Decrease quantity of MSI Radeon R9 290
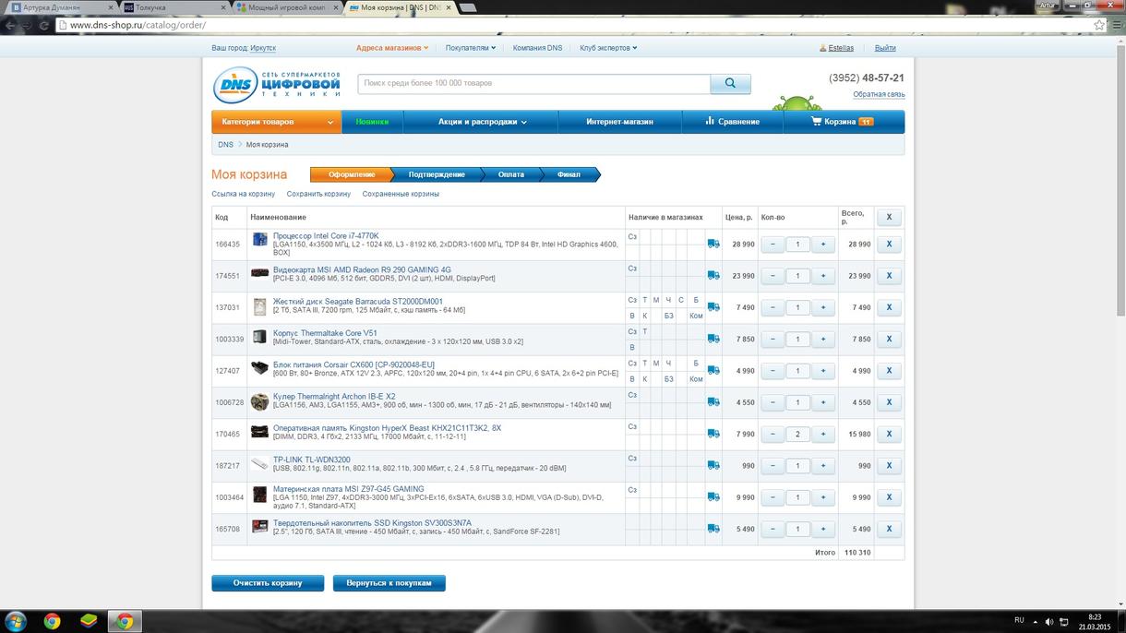The width and height of the screenshot is (1126, 633). click(773, 276)
